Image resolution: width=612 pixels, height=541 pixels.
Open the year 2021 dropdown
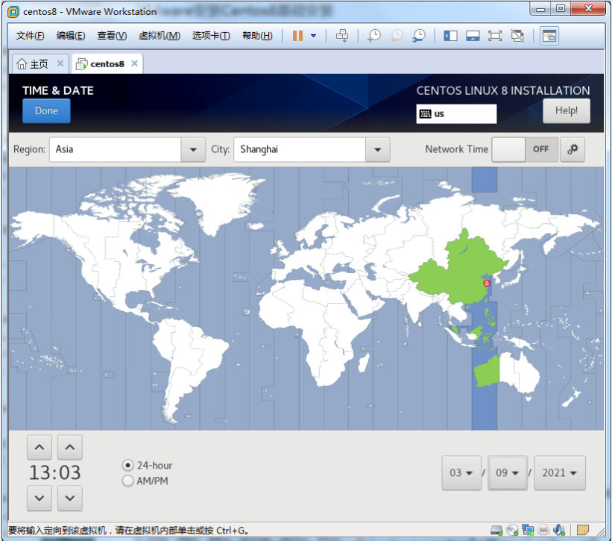[x=559, y=473]
